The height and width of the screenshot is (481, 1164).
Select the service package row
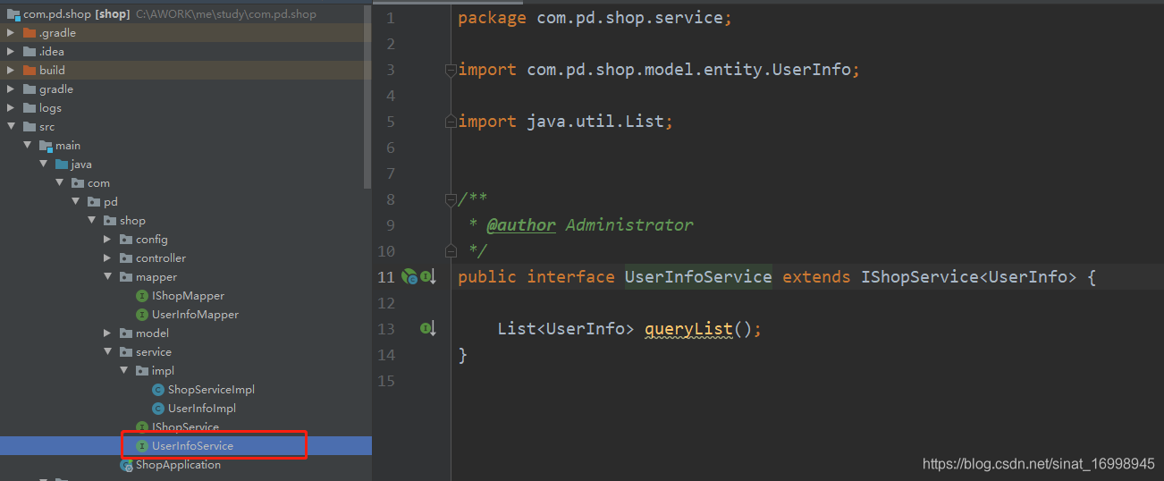click(186, 352)
